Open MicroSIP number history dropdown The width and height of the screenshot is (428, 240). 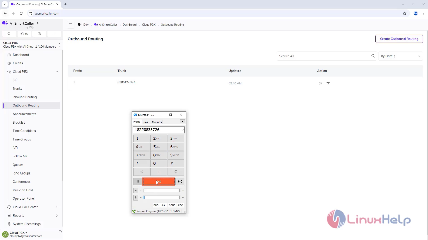(182, 130)
